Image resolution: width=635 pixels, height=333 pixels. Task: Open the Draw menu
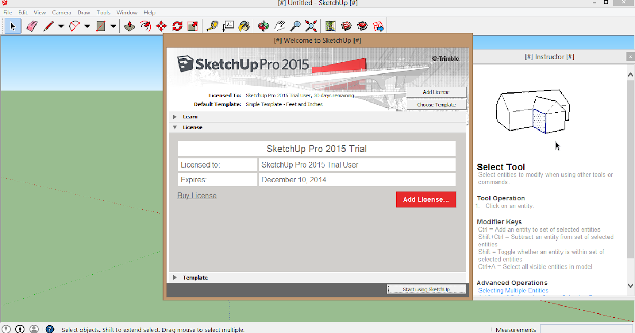pyautogui.click(x=84, y=12)
